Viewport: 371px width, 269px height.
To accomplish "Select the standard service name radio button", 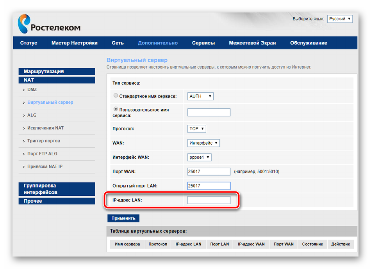I will (x=116, y=96).
